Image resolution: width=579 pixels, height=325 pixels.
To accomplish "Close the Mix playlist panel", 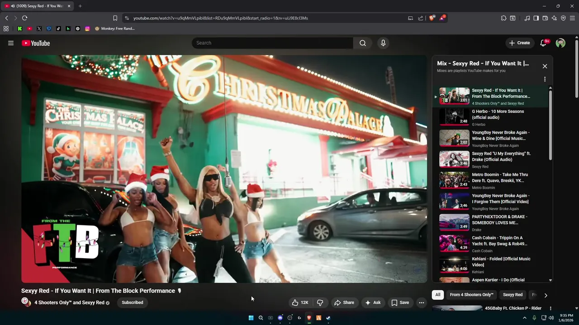I will pos(545,66).
